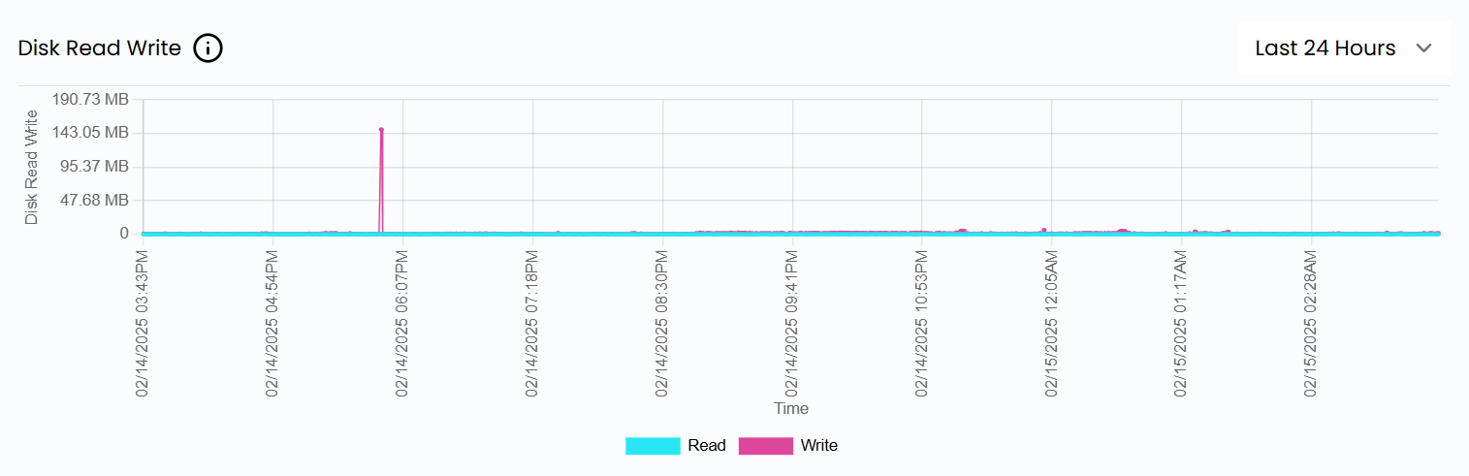Click the 02/14/2025 03:43PM time axis label
The image size is (1469, 476).
(143, 323)
